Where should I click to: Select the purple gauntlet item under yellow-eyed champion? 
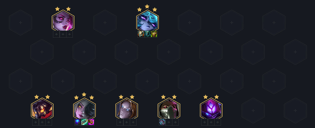(91, 122)
